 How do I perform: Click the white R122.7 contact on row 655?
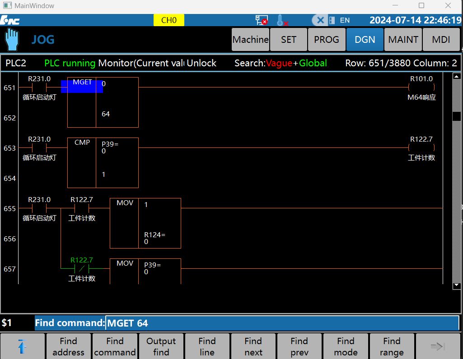[x=82, y=208]
